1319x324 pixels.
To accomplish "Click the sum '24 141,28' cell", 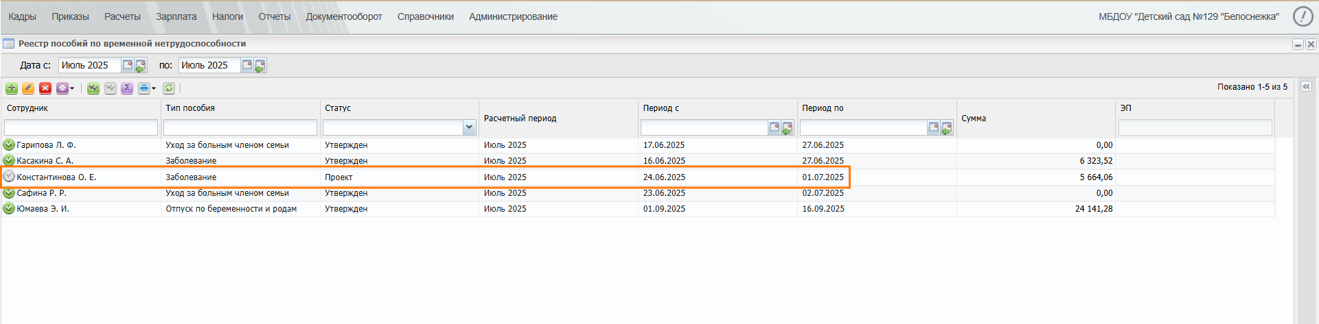I will (x=1094, y=209).
